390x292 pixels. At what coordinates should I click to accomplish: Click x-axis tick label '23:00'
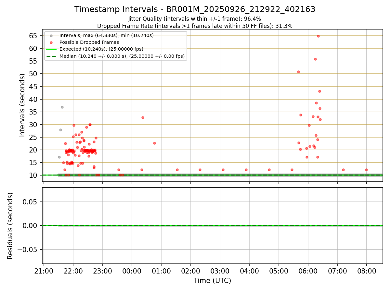pos(103,271)
